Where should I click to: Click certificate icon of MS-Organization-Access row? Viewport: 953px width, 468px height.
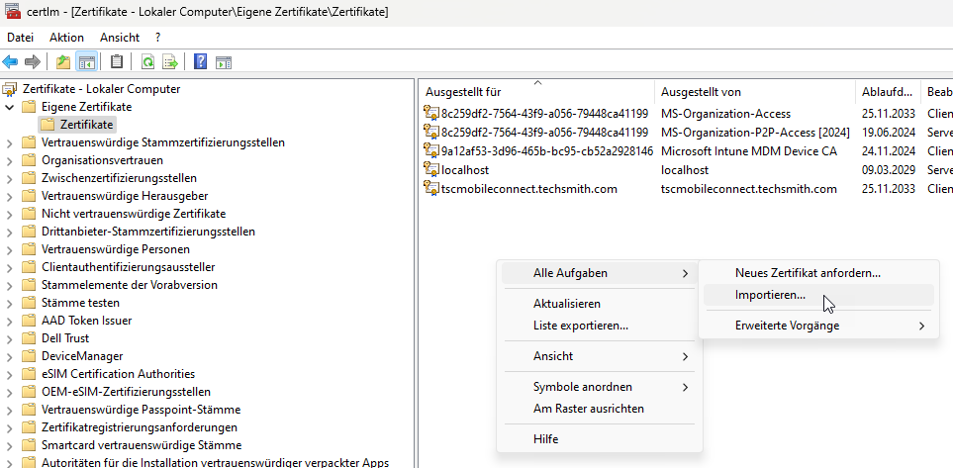pos(431,113)
